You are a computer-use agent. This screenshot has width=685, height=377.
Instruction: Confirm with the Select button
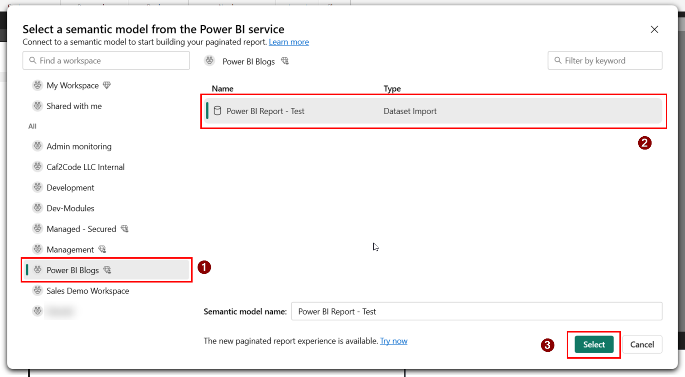pyautogui.click(x=594, y=344)
